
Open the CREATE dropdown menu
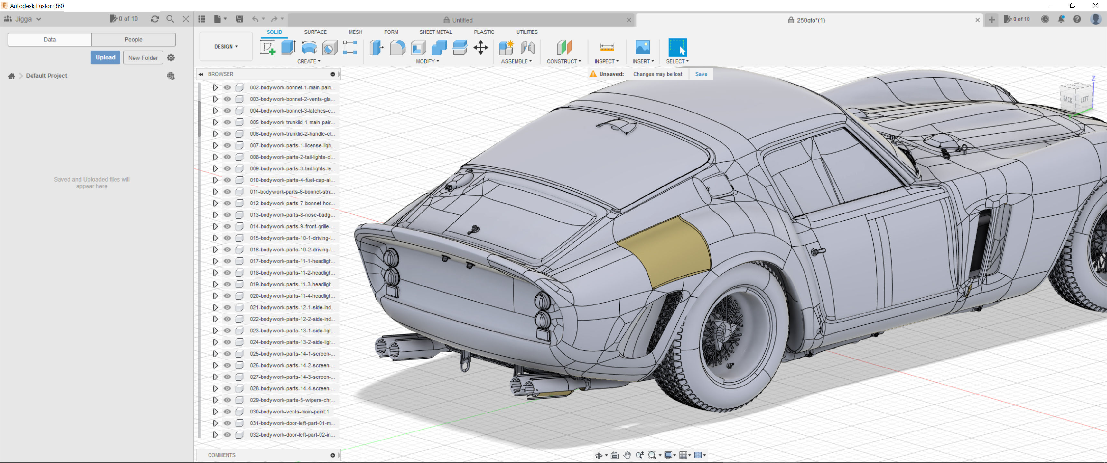(309, 61)
